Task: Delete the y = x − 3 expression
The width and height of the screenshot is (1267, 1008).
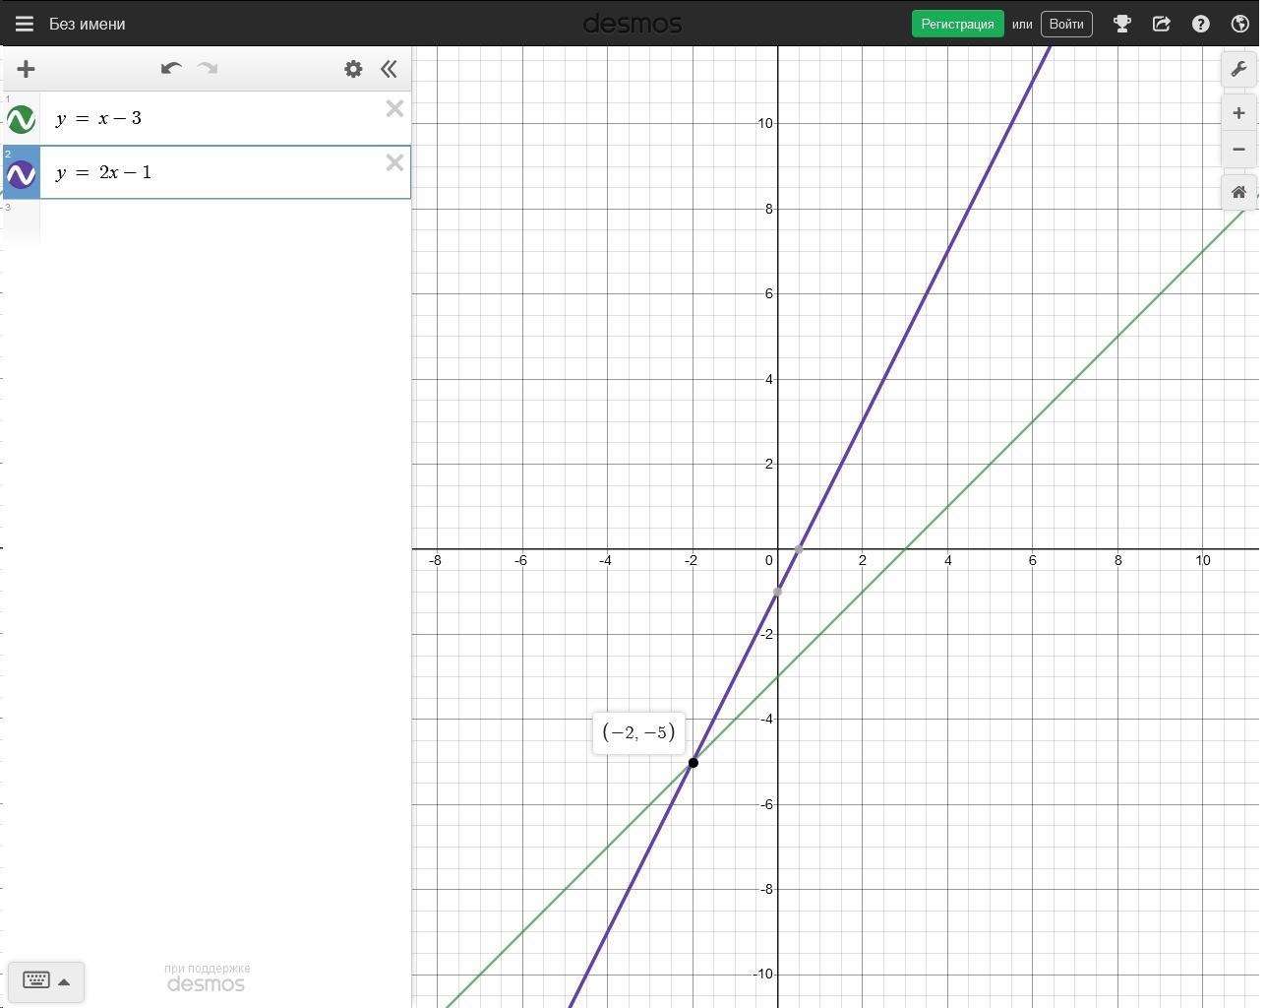Action: [394, 108]
